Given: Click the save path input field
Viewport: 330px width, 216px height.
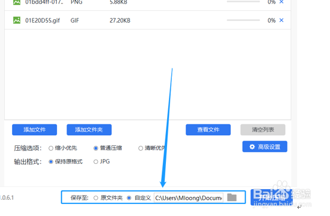Looking at the screenshot, I should pyautogui.click(x=189, y=197).
